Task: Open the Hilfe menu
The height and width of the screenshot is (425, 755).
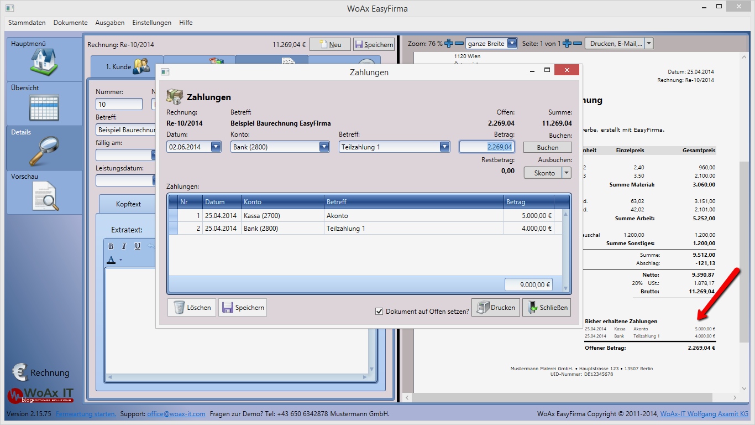Action: (186, 23)
